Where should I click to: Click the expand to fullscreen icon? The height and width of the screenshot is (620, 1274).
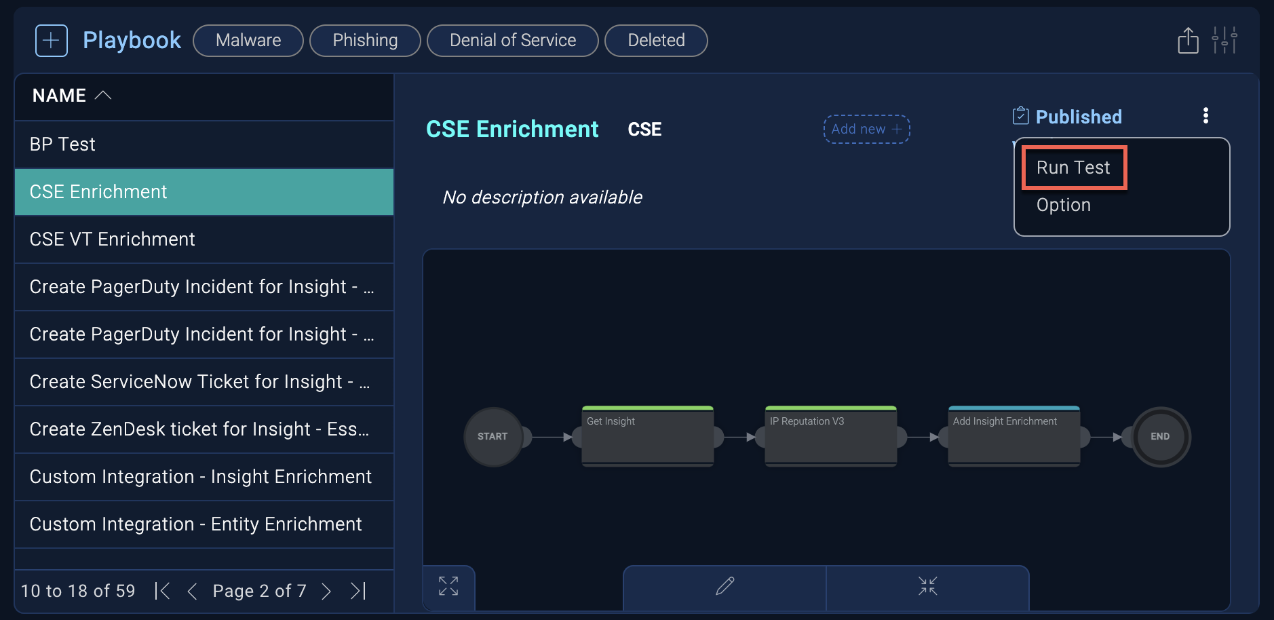click(448, 586)
